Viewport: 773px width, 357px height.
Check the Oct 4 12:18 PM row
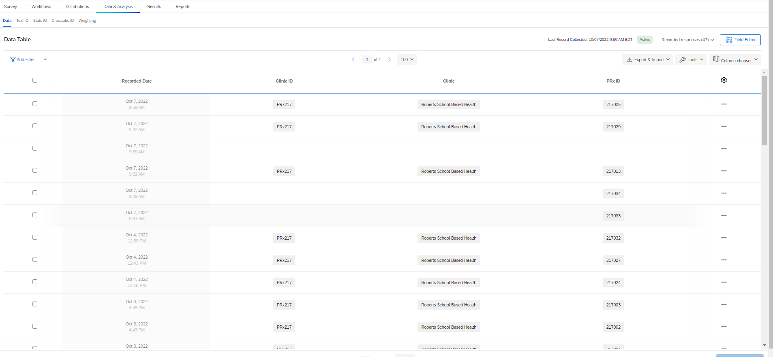pyautogui.click(x=35, y=282)
